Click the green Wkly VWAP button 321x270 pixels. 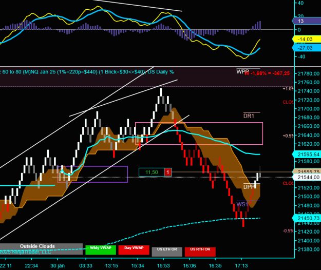101,250
